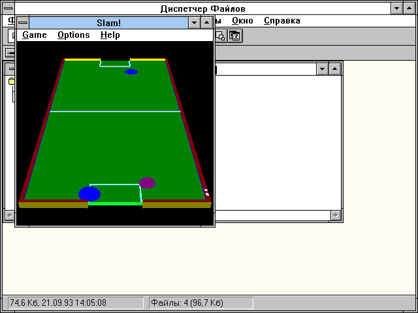
Task: Minimize the directory child window
Action: coord(322,69)
